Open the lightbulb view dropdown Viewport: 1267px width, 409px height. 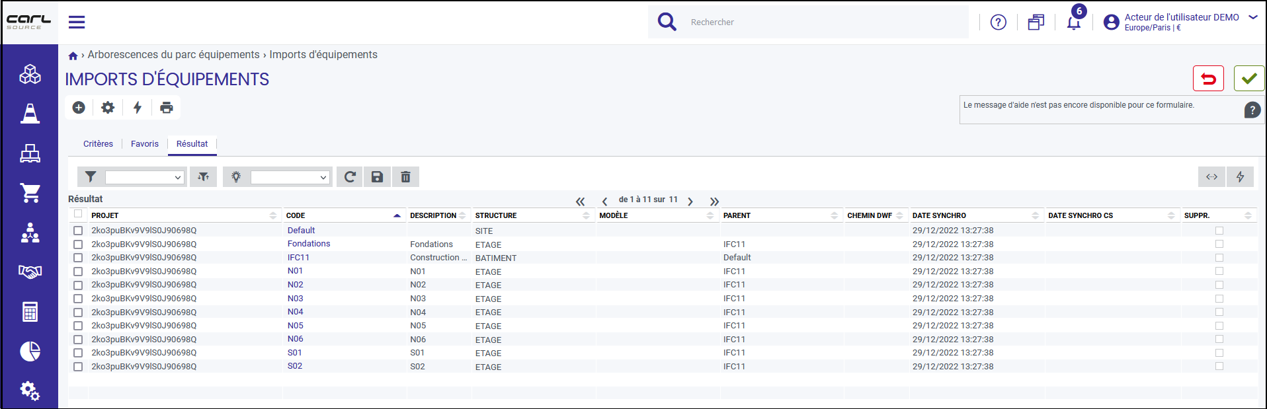(290, 177)
